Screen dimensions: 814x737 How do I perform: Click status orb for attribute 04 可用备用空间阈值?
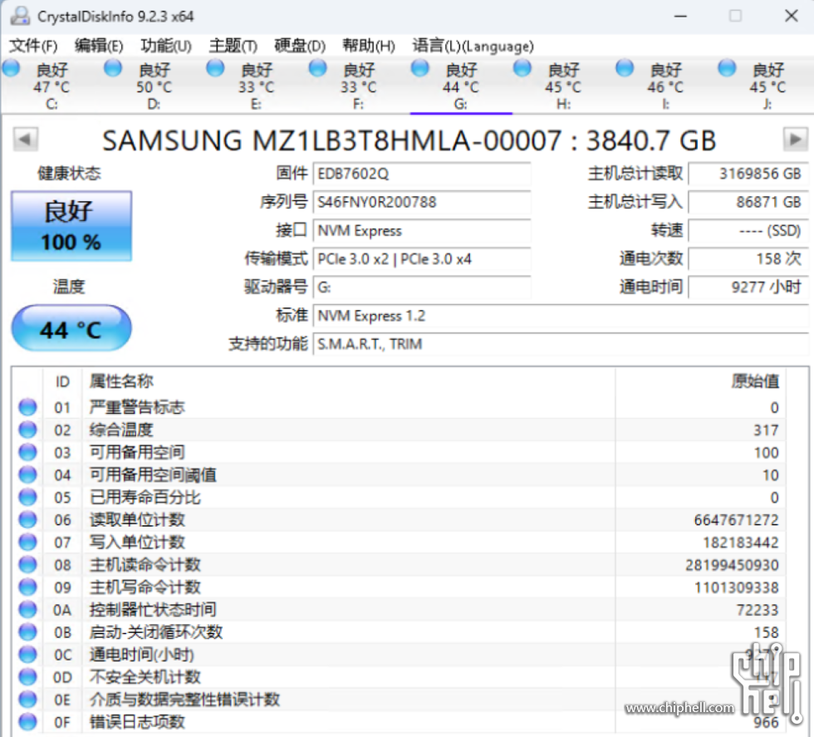tap(27, 474)
